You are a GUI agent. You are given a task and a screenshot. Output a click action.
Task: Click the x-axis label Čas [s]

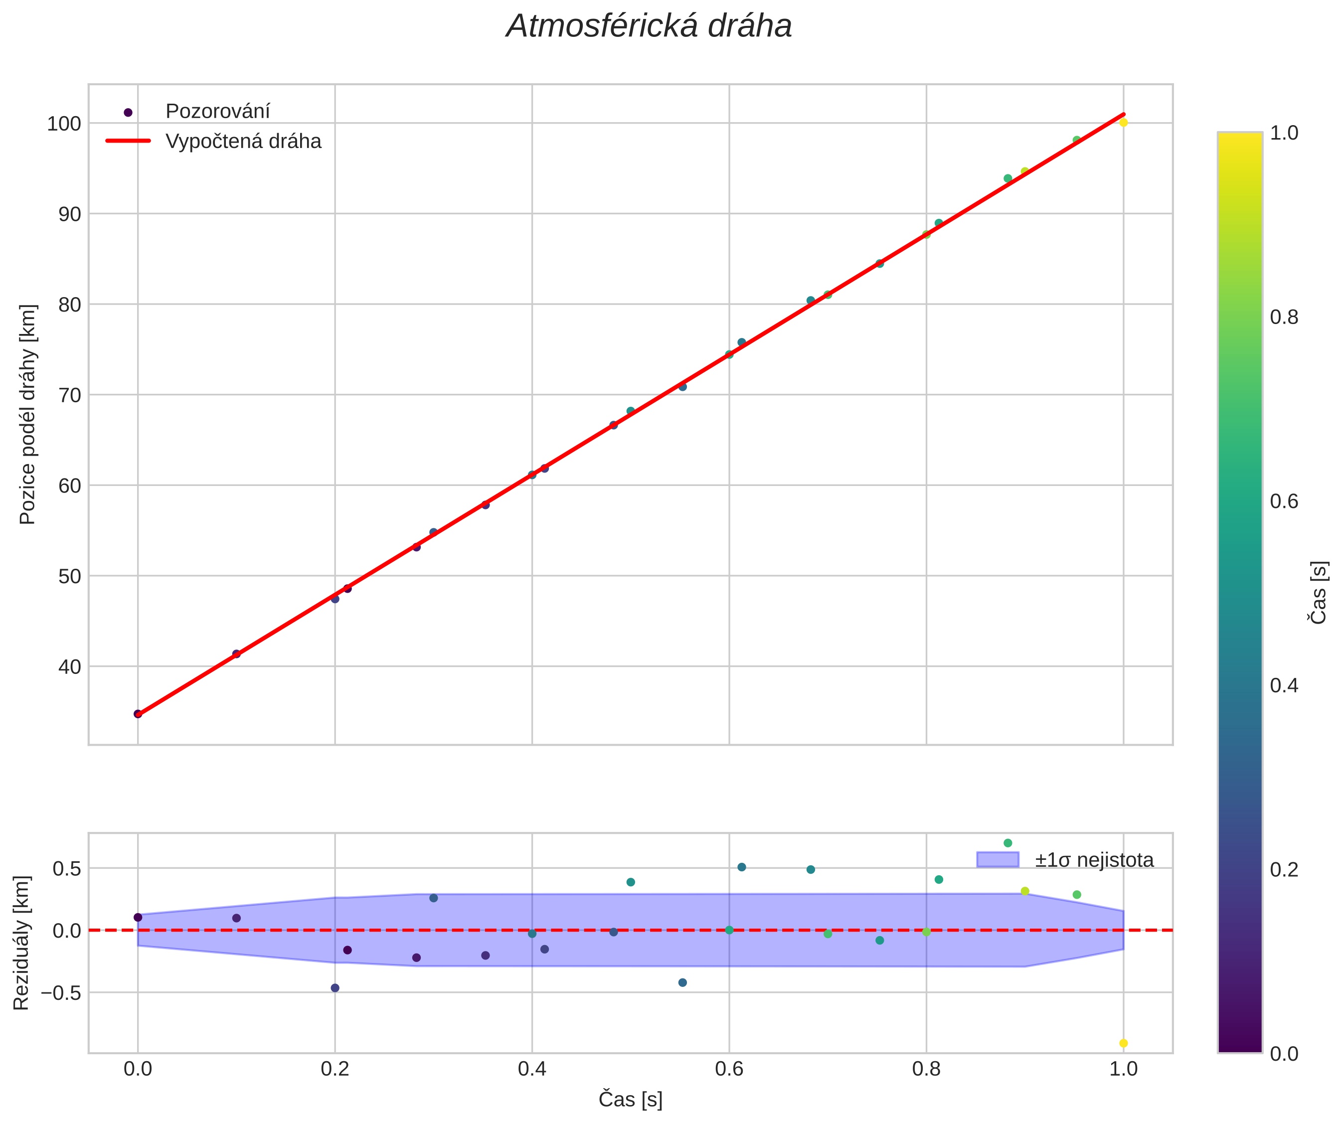[x=630, y=1100]
